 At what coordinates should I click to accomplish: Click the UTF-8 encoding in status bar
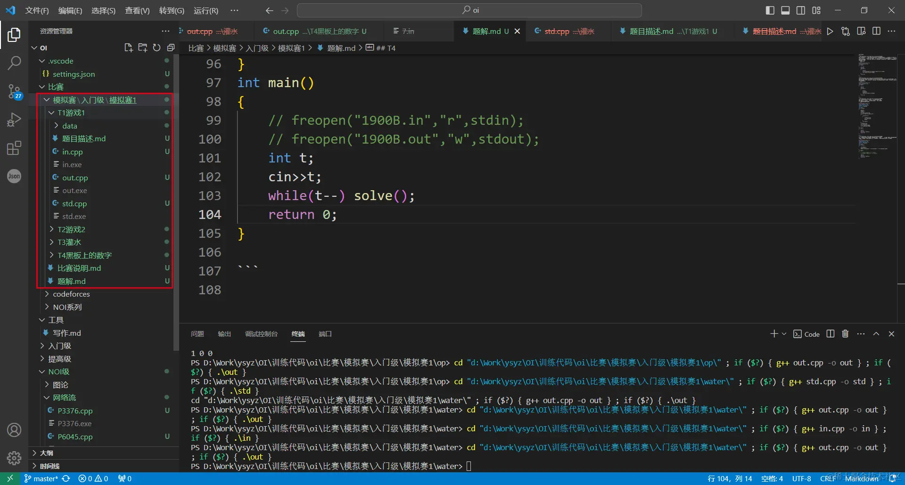coord(801,478)
